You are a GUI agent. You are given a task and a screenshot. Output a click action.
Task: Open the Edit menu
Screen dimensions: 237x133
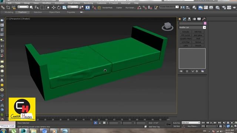coord(10,3)
